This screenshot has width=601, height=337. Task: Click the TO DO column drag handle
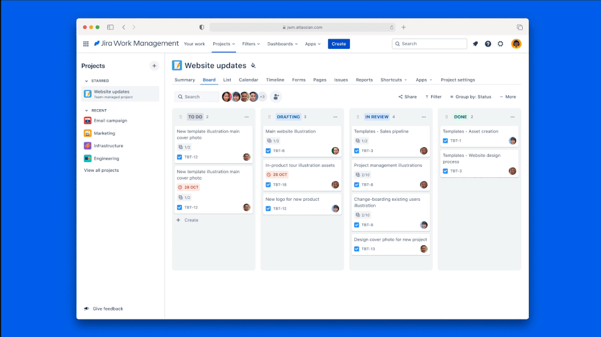coord(181,117)
